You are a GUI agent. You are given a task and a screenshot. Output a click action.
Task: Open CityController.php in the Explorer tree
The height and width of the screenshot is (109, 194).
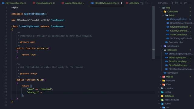pos(179,27)
